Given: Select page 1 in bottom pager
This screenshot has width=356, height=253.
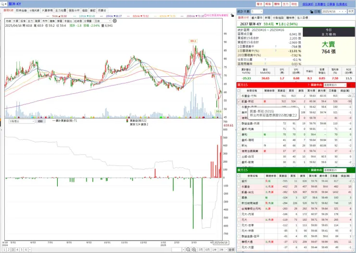Looking at the screenshot, I should 4,250.
